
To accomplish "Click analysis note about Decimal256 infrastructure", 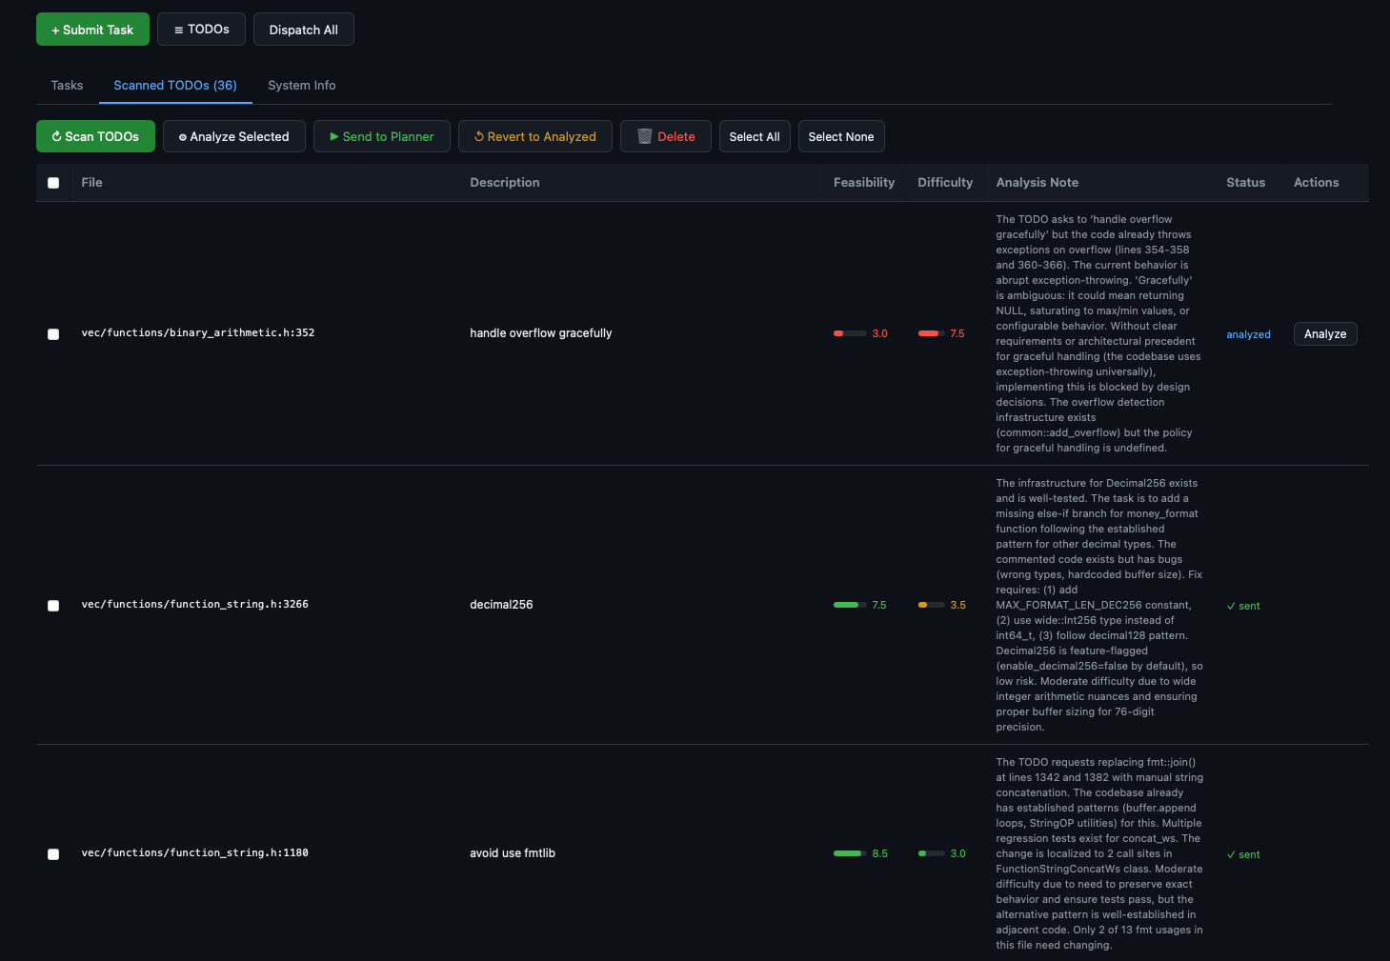I will coord(1099,605).
